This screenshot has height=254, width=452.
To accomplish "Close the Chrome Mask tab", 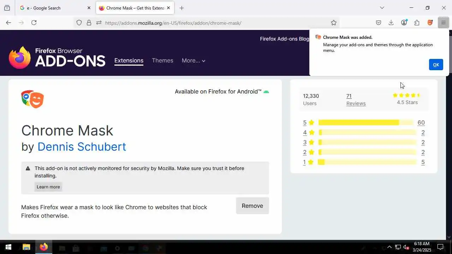I will [x=168, y=8].
